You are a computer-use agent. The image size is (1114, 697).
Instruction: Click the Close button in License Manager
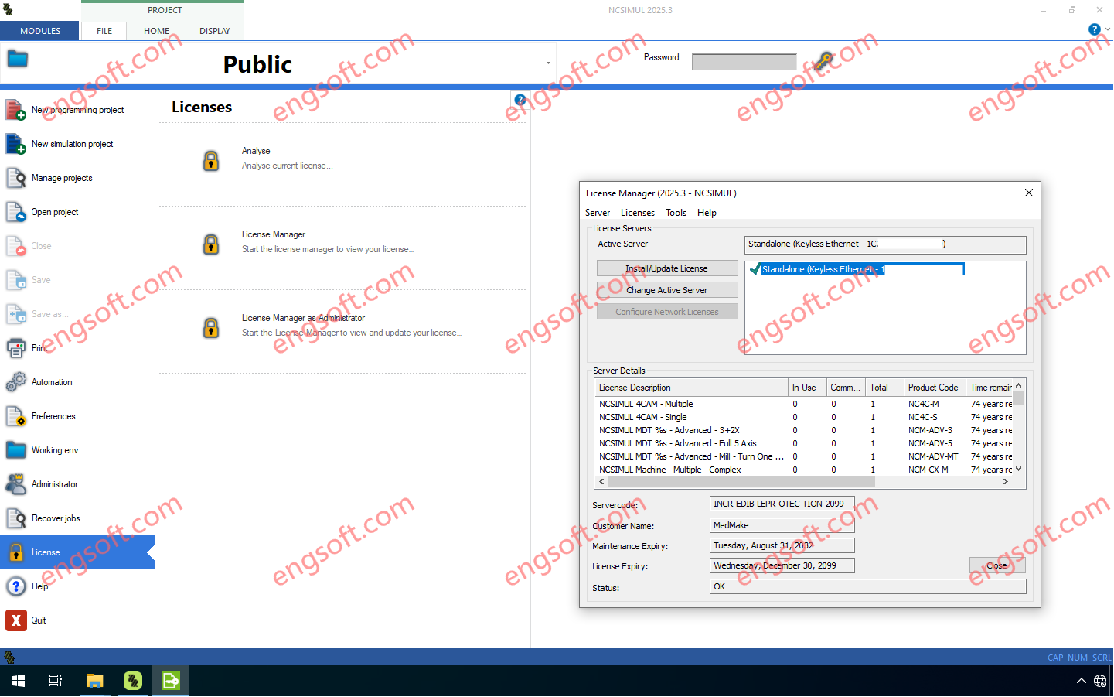coord(997,565)
